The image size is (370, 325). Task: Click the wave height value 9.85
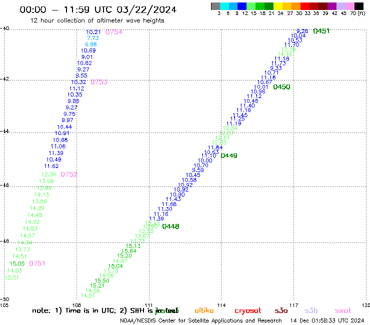73,101
